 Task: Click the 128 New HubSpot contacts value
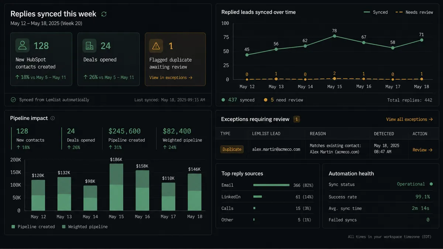41,46
